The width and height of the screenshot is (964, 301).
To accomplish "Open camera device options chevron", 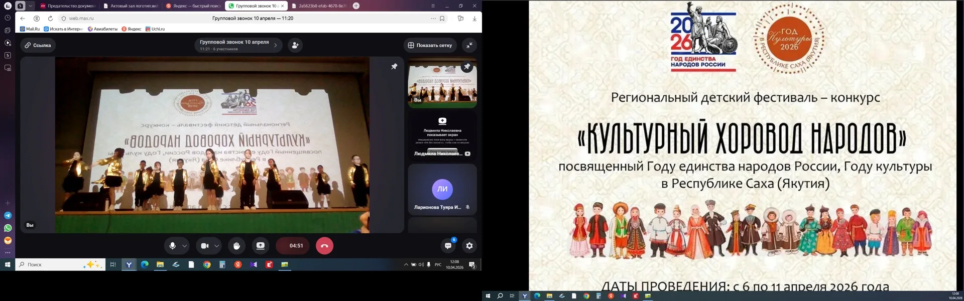I will (x=217, y=246).
